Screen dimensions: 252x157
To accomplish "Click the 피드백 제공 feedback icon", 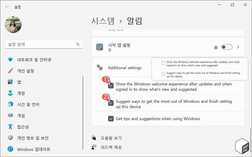I will [x=94, y=147].
